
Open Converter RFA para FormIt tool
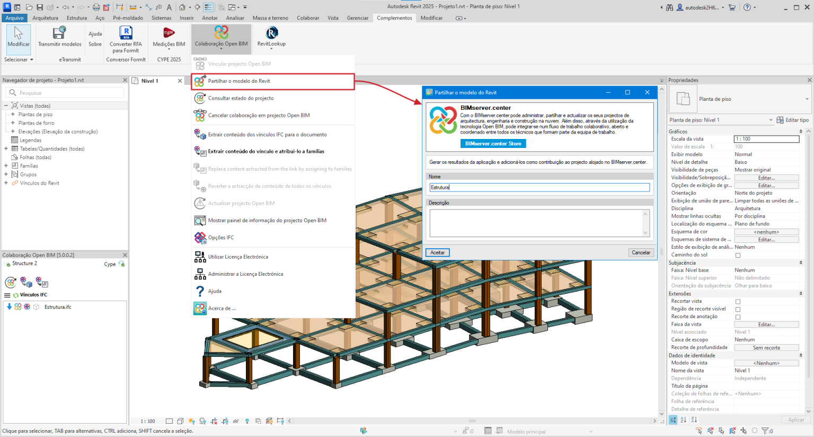[126, 33]
